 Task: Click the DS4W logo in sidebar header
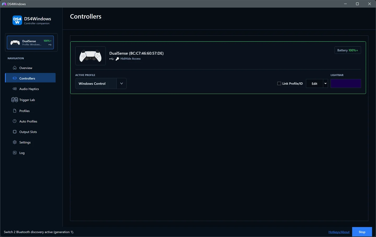click(17, 20)
